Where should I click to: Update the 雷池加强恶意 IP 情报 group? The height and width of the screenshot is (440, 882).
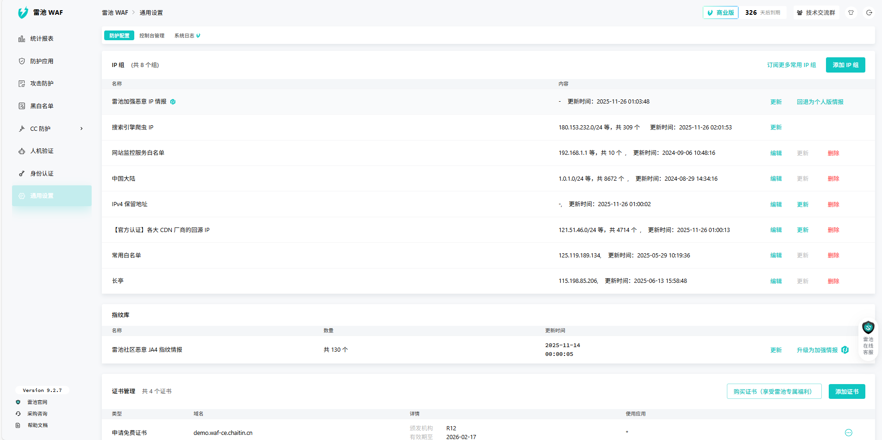[x=776, y=102]
